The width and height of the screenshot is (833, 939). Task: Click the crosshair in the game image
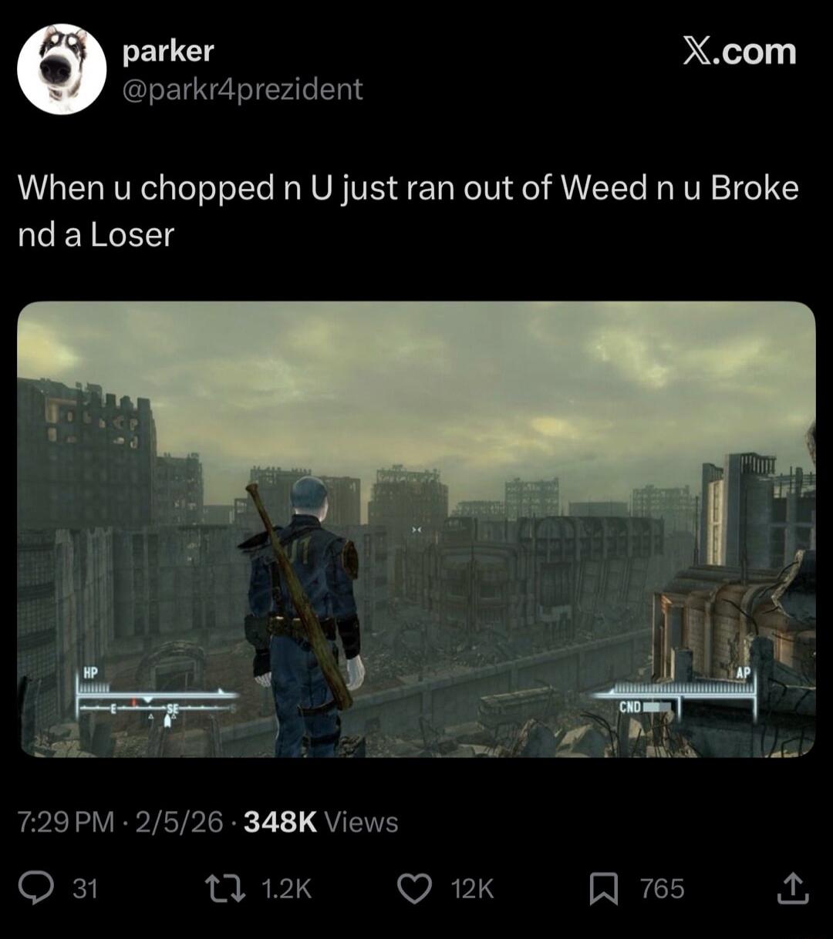tap(417, 530)
